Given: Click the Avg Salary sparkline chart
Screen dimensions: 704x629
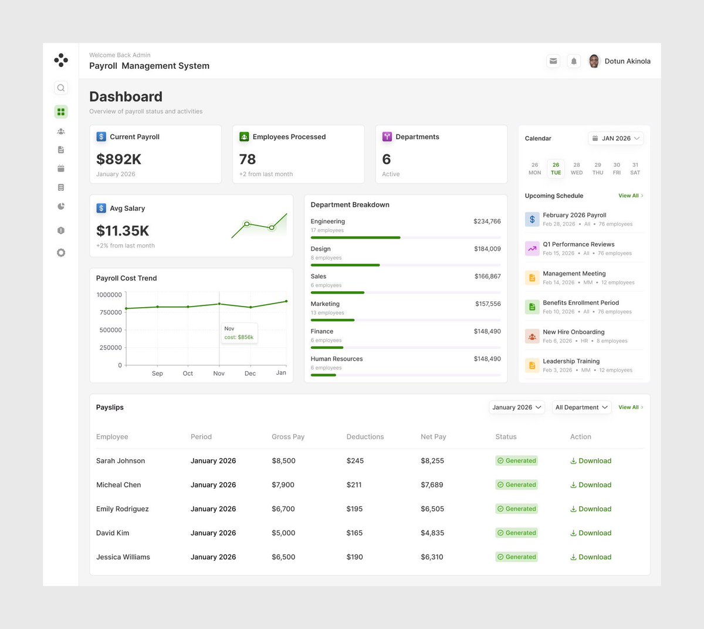Looking at the screenshot, I should [x=259, y=226].
